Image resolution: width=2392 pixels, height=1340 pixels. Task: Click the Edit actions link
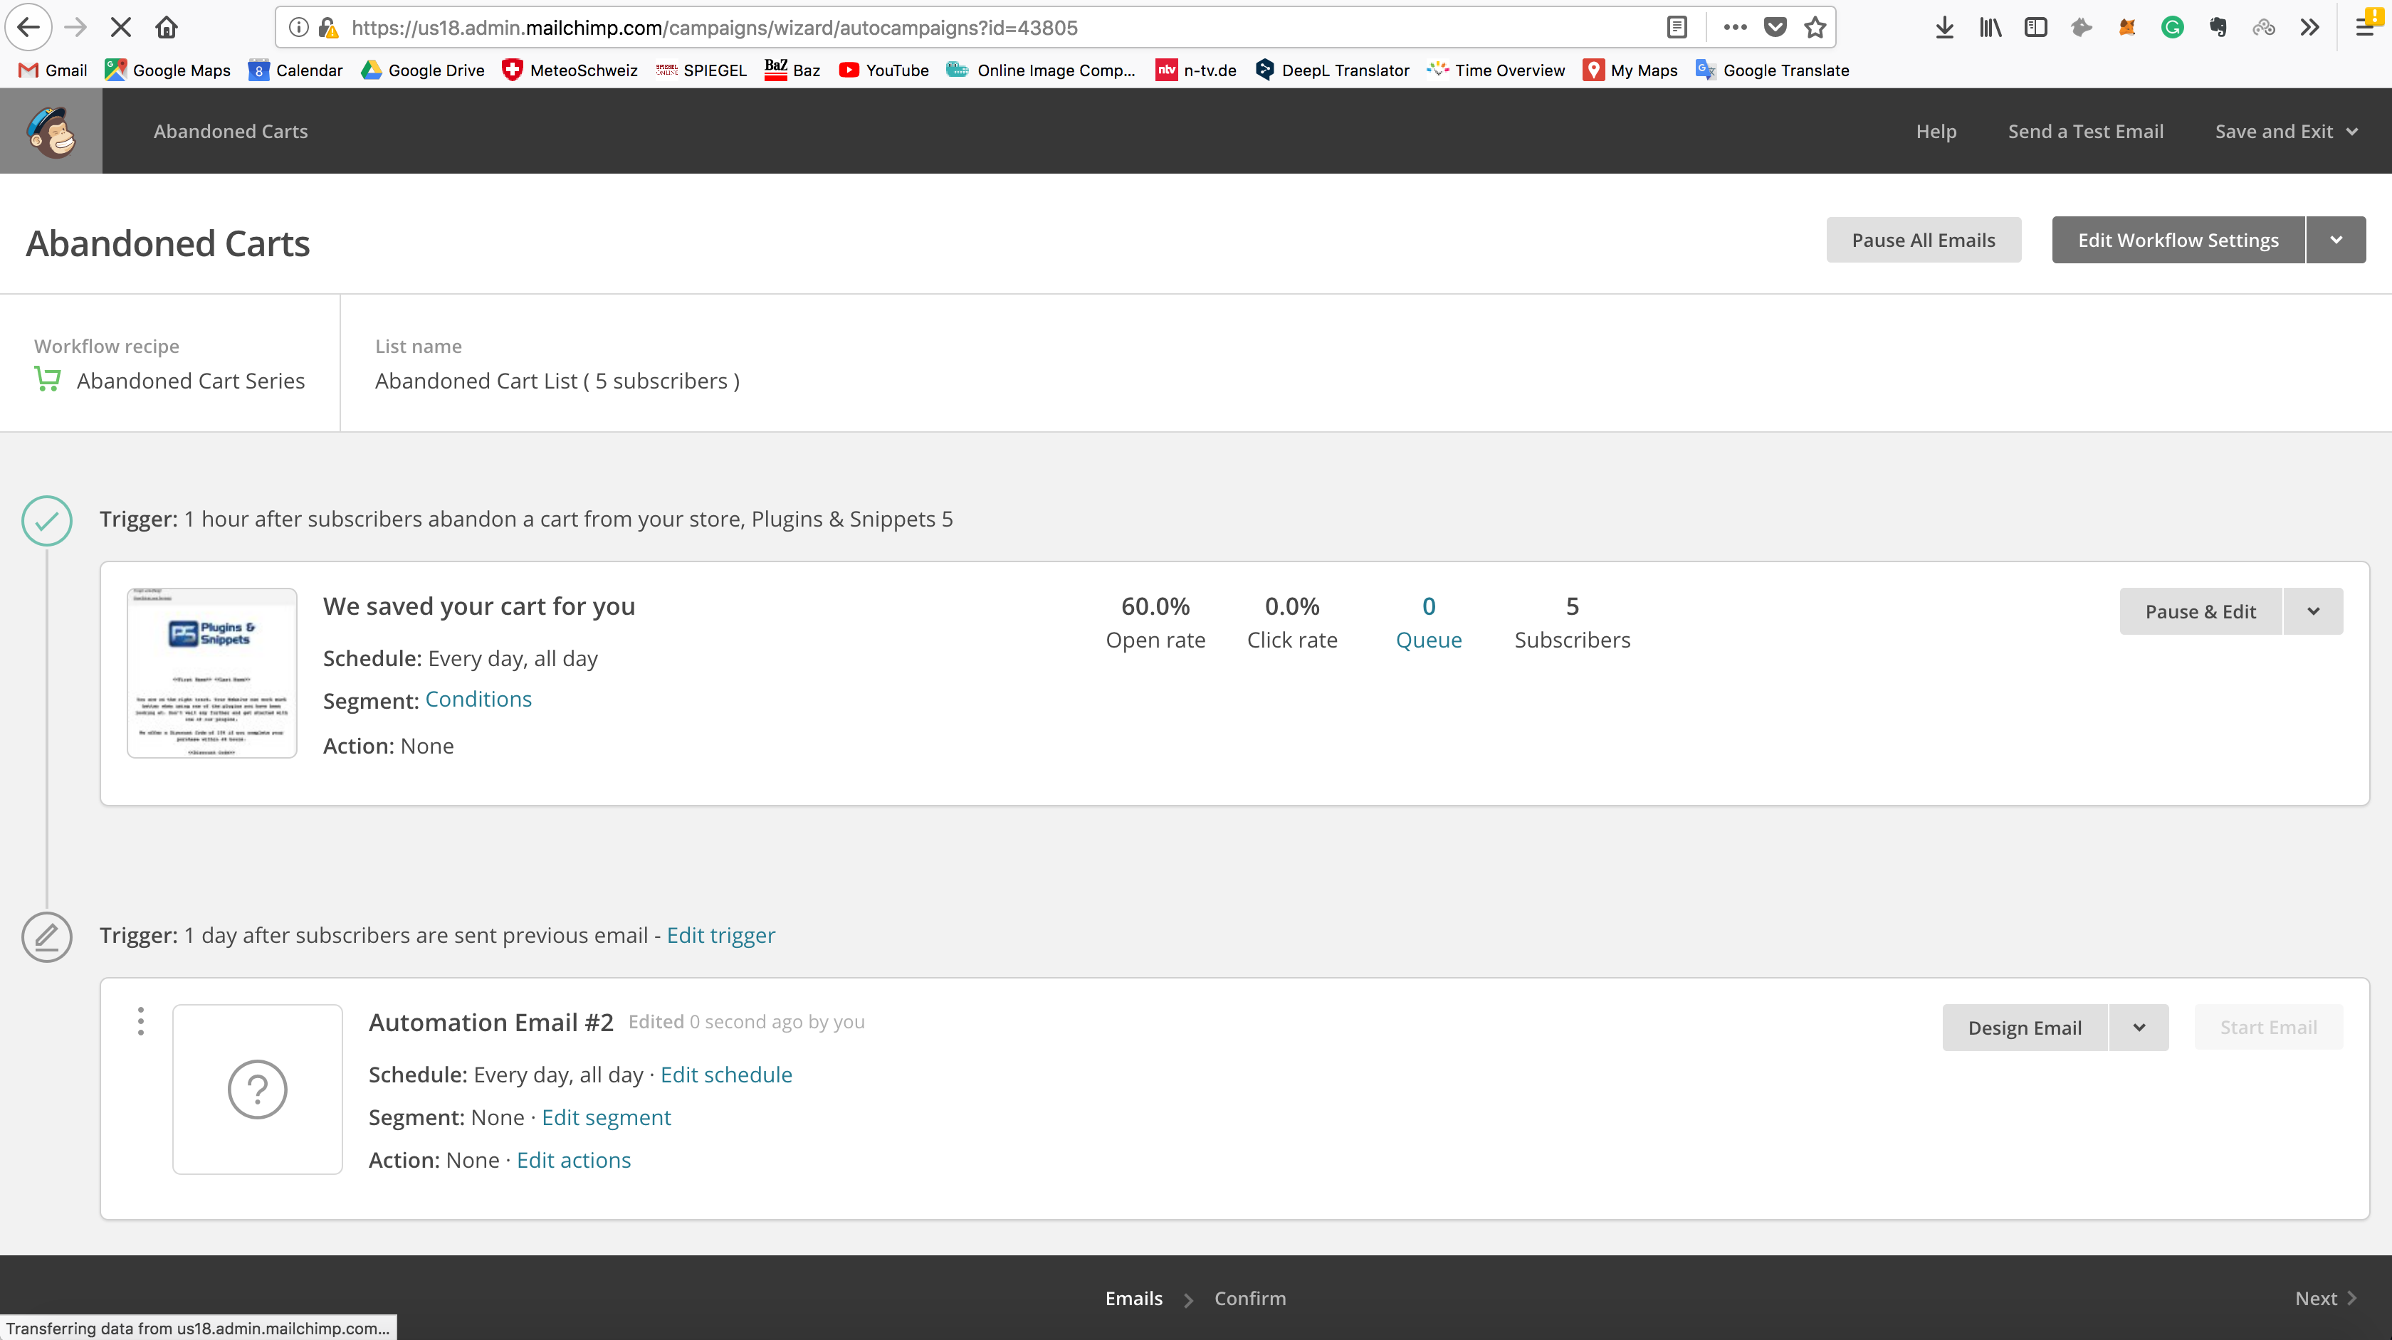click(x=573, y=1160)
